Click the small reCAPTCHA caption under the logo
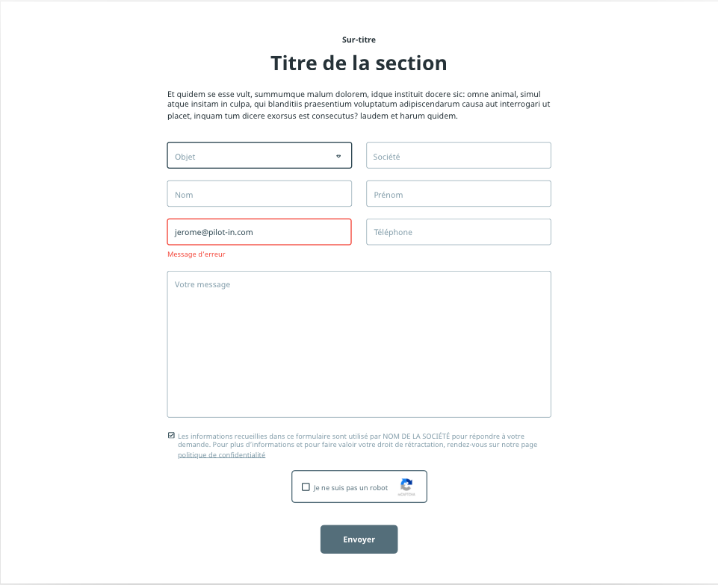 tap(406, 495)
